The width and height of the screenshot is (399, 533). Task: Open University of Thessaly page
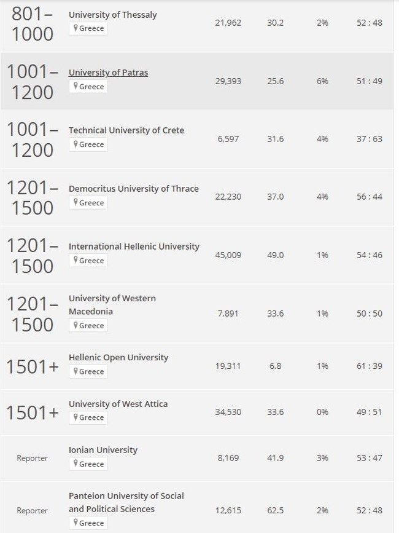[113, 15]
